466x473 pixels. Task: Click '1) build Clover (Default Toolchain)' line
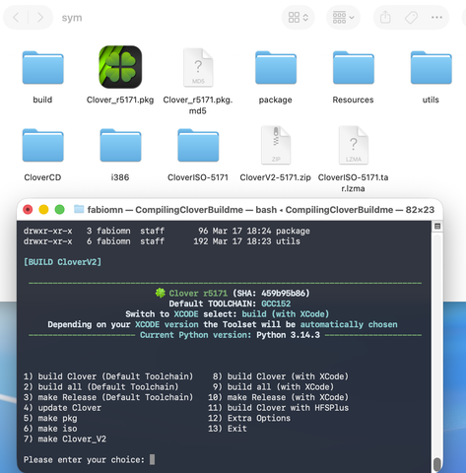pyautogui.click(x=108, y=376)
